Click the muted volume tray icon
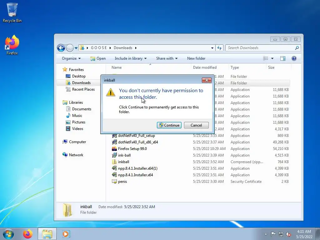The height and width of the screenshot is (240, 320). pos(288,234)
